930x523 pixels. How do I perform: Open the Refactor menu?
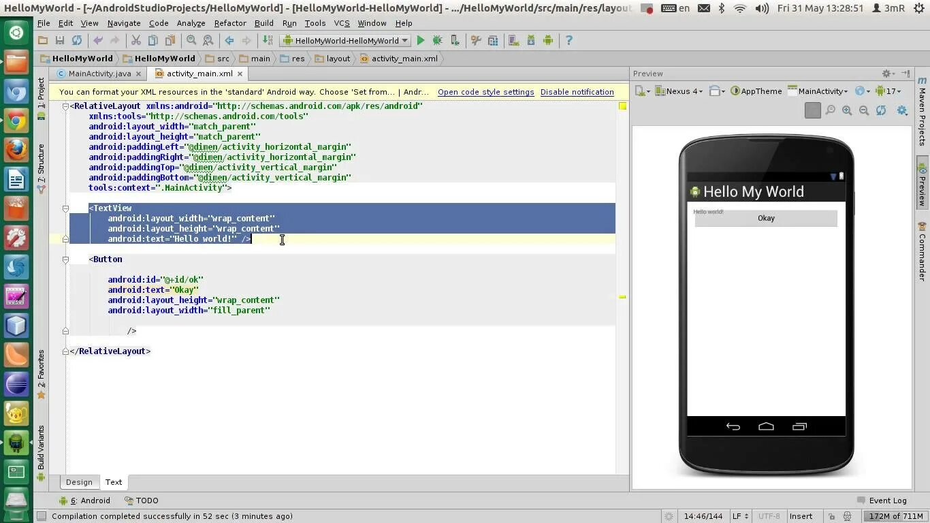[x=230, y=23]
